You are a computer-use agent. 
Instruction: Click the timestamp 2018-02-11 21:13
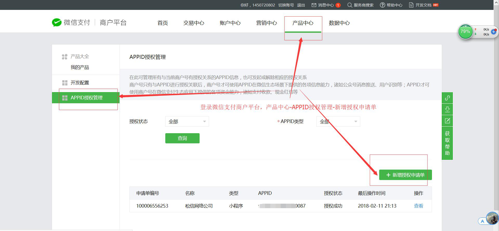[377, 206]
